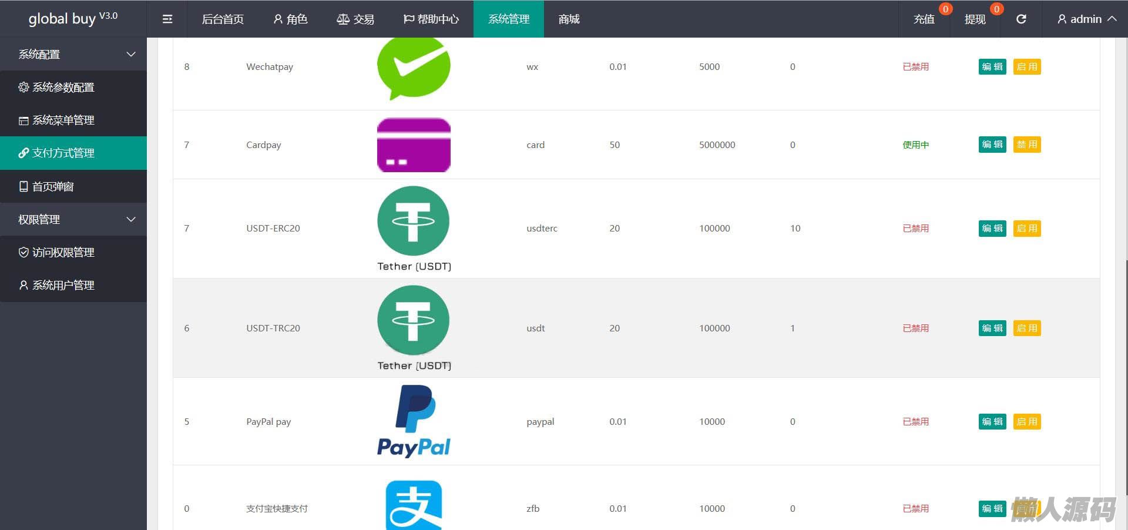Click the PayPal pay name cell

[268, 422]
